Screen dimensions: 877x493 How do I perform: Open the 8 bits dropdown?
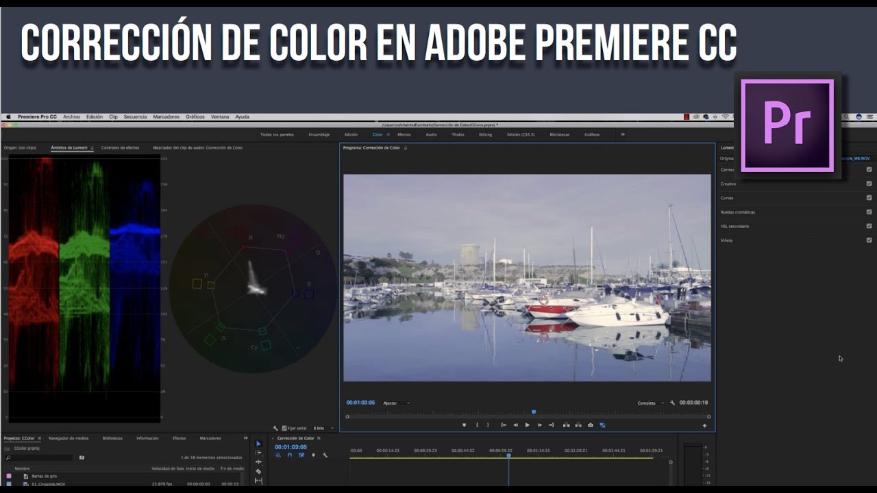coord(323,428)
